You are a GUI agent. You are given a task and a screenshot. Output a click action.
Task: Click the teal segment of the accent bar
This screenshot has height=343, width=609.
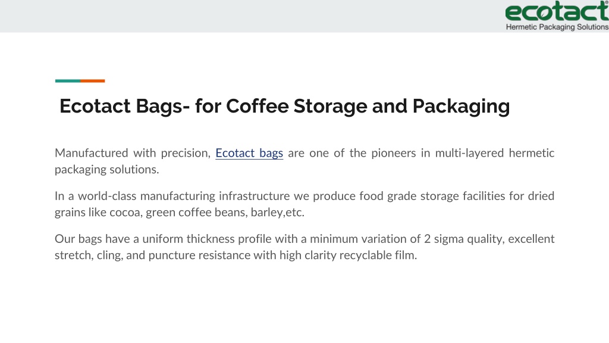click(68, 81)
